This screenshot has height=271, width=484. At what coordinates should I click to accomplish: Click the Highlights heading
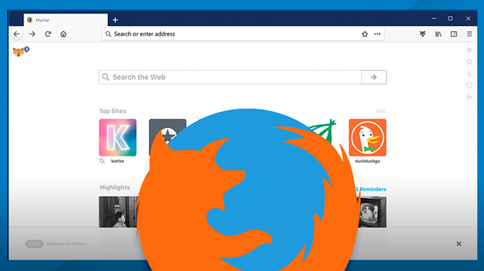click(x=115, y=187)
